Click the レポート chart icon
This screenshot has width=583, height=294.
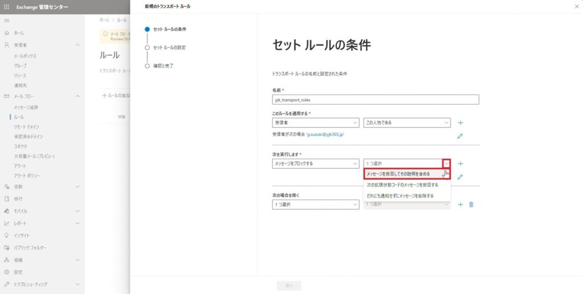pyautogui.click(x=7, y=223)
